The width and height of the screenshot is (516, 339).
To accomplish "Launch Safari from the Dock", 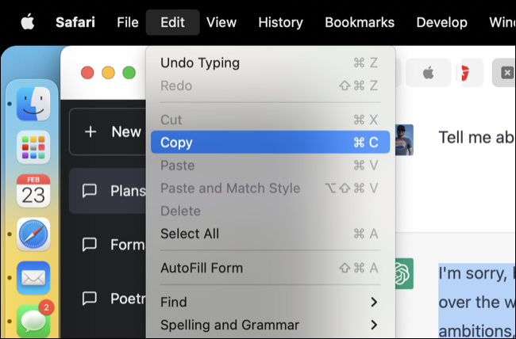I will [x=33, y=235].
